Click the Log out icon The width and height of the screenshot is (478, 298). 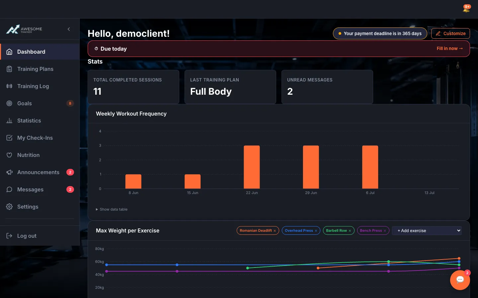(x=9, y=236)
